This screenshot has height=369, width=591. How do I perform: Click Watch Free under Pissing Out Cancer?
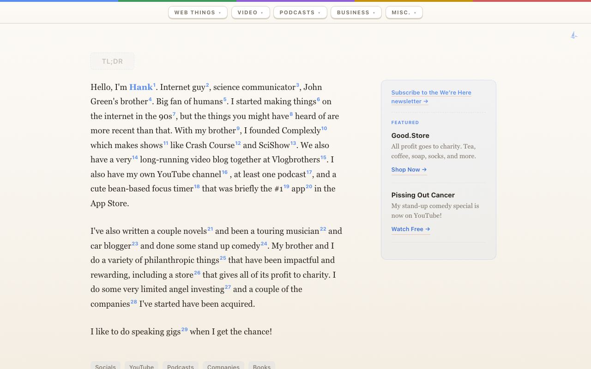point(410,229)
